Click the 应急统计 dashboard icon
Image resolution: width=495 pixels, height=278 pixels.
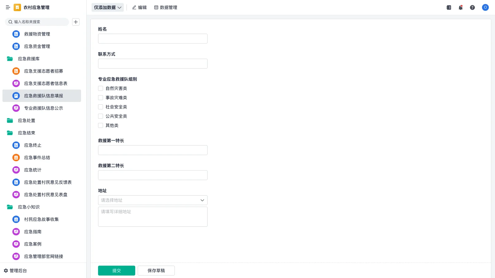point(16,170)
